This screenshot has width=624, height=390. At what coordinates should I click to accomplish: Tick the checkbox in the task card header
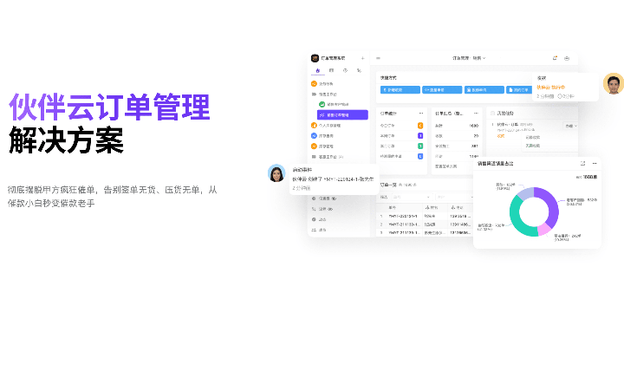(492, 113)
